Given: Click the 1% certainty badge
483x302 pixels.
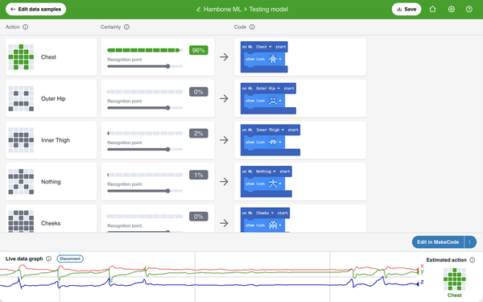Looking at the screenshot, I should 199,175.
